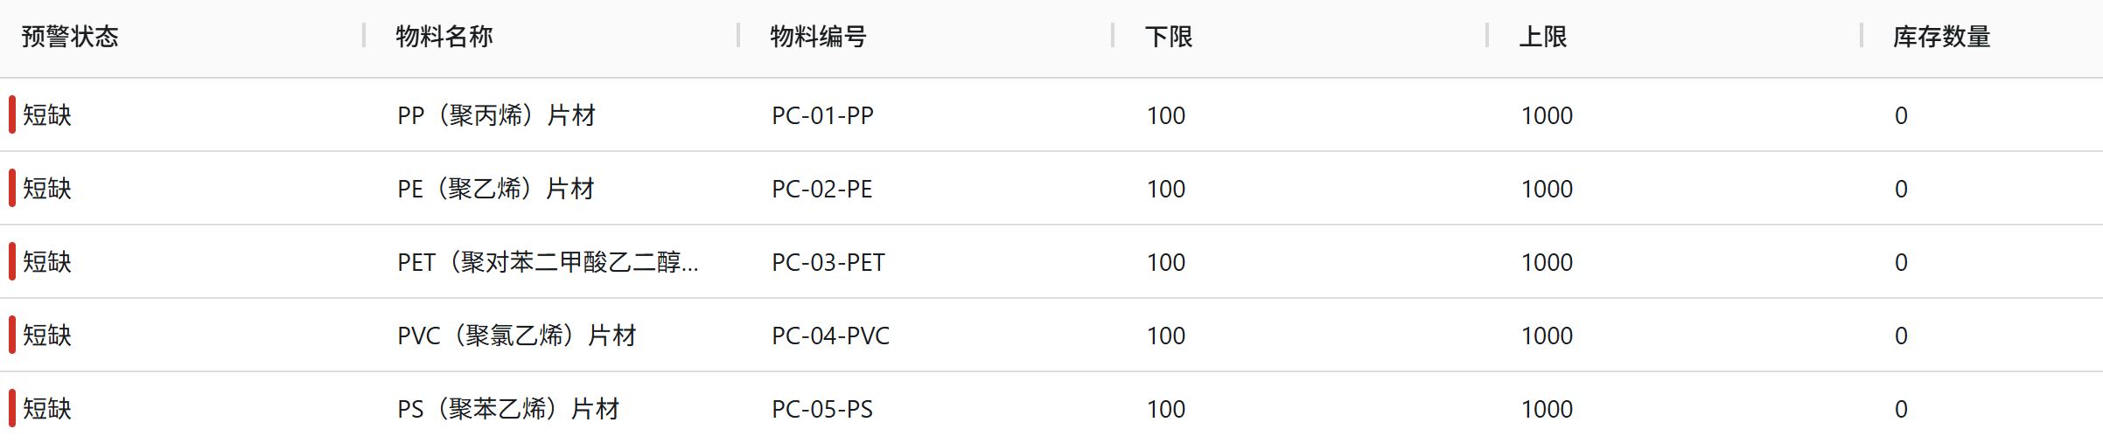Select the 物料编号 column header
The image size is (2103, 443).
[819, 37]
